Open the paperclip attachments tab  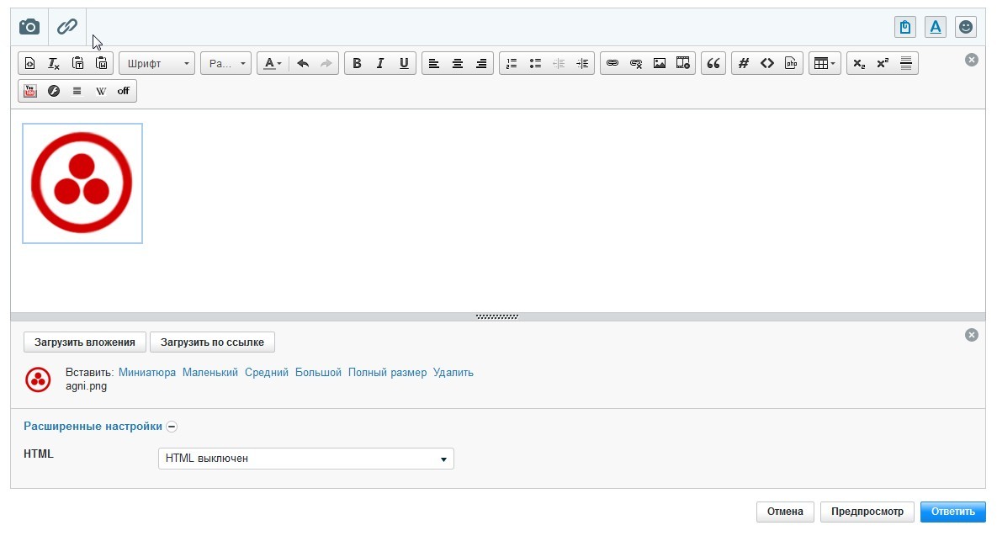tap(67, 27)
